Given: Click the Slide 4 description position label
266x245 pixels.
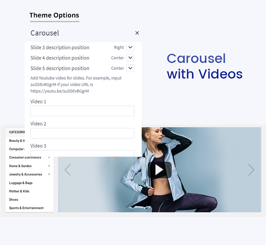Looking at the screenshot, I should 60,58.
